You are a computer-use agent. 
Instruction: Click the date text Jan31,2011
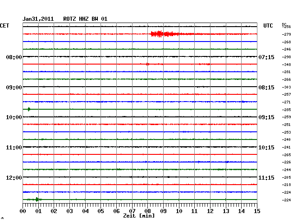point(38,19)
